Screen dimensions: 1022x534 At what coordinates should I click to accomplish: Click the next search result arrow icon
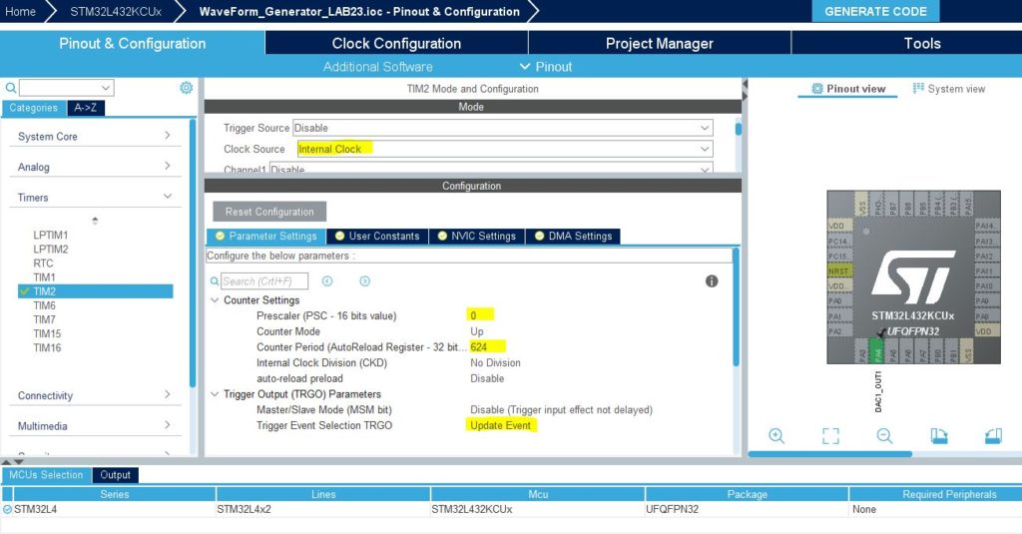(x=364, y=281)
